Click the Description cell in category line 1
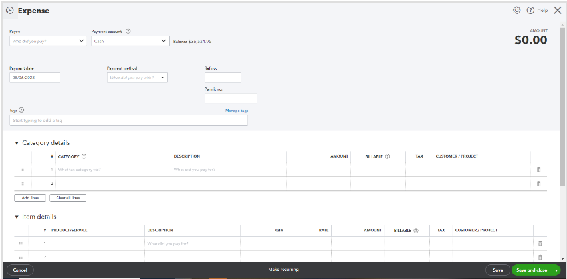Image resolution: width=567 pixels, height=279 pixels. point(229,170)
